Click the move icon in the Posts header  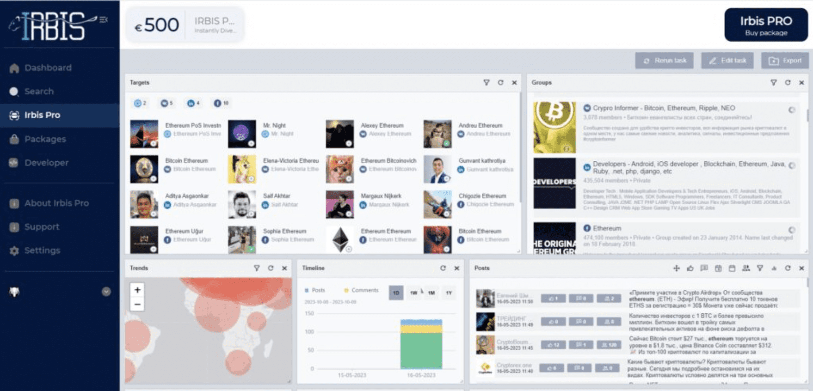click(676, 268)
